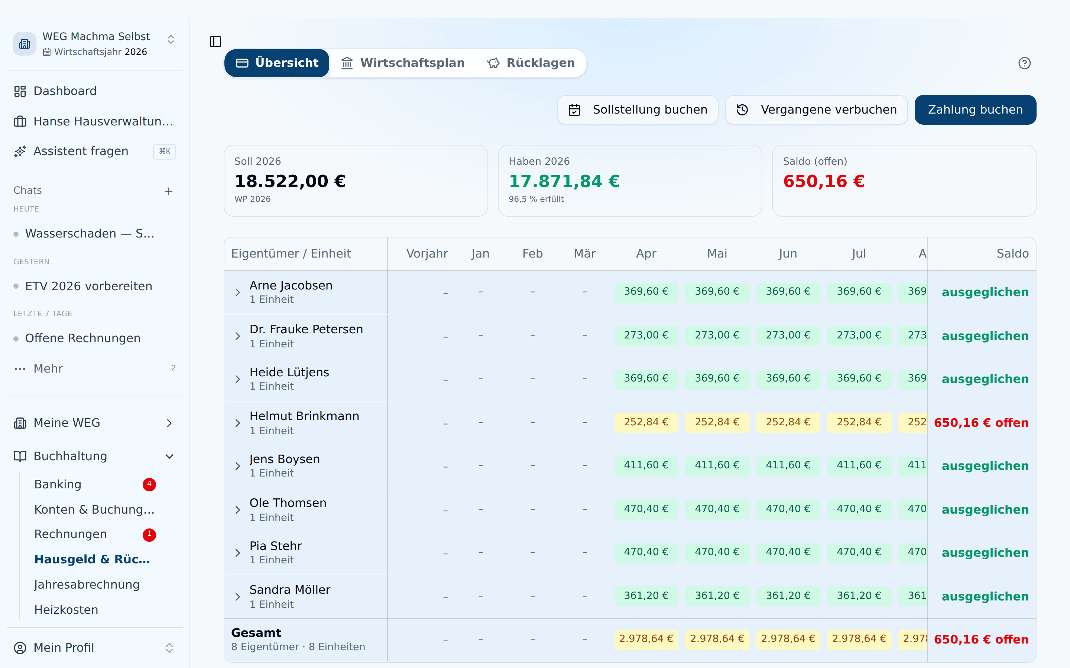Click the Assistent fragen sparkle icon

tap(20, 151)
